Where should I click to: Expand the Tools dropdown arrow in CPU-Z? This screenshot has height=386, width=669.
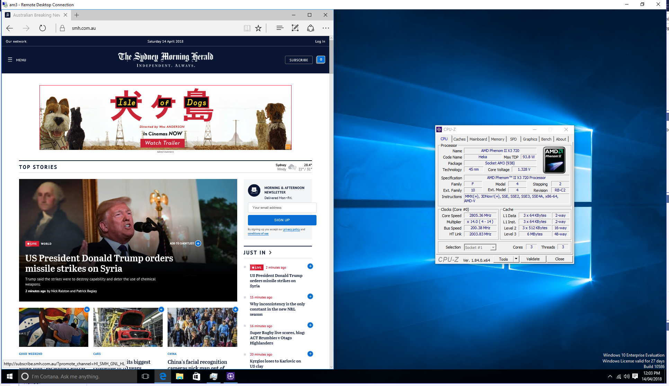(516, 259)
